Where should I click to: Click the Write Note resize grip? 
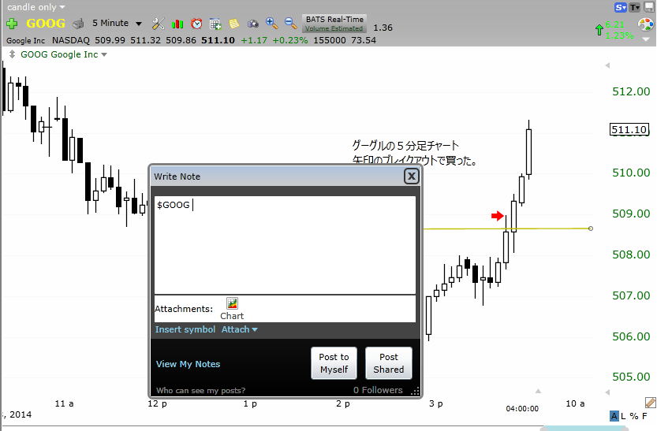[415, 392]
